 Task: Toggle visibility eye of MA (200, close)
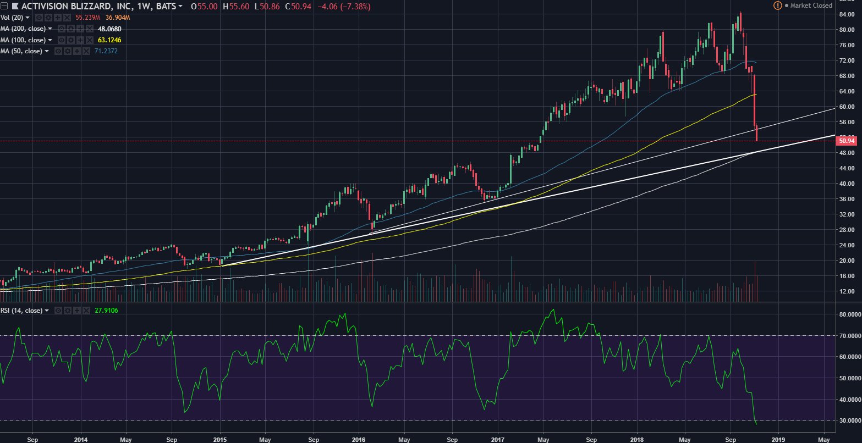click(62, 29)
